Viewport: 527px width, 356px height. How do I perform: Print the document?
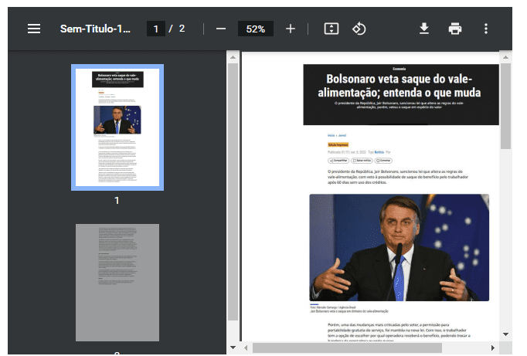click(x=455, y=29)
